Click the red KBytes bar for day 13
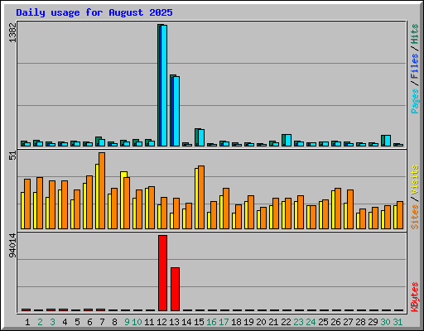This screenshot has width=424, height=331. 175,289
